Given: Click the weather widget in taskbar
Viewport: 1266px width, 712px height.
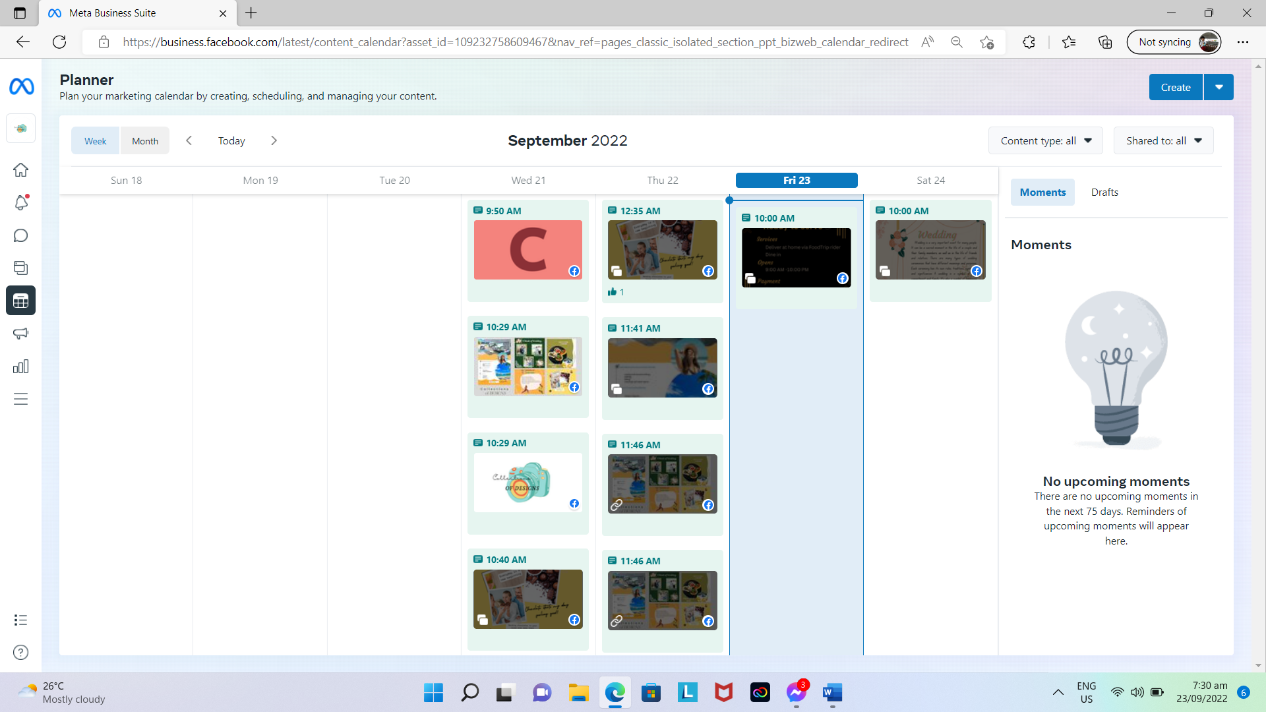Looking at the screenshot, I should tap(61, 692).
